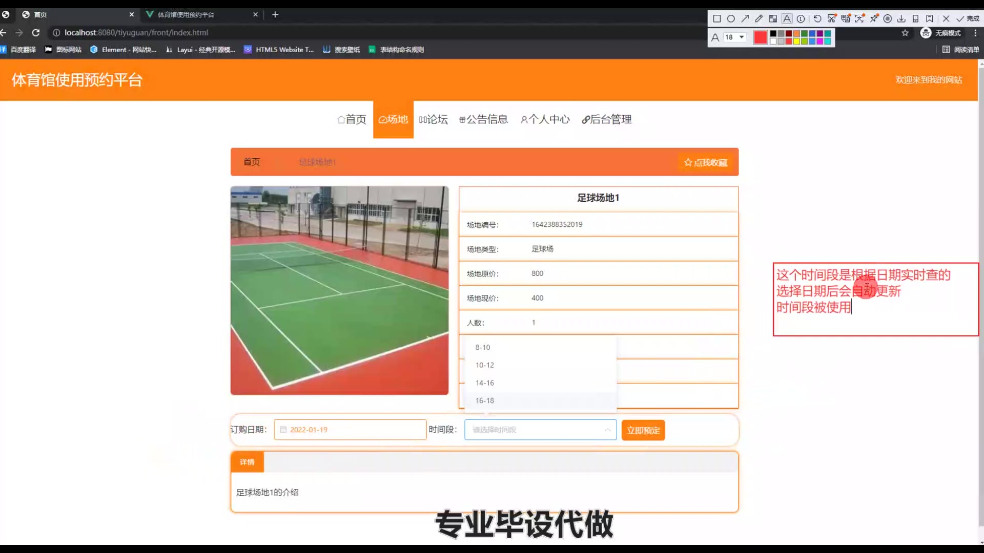Pin the screenshot to screen
This screenshot has width=984, height=553.
[874, 19]
